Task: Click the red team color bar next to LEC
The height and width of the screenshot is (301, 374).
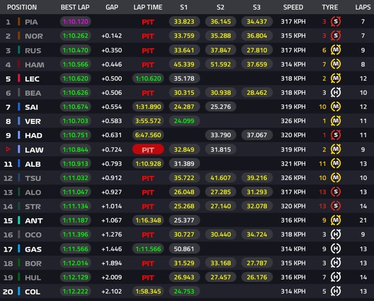Action: tap(19, 79)
